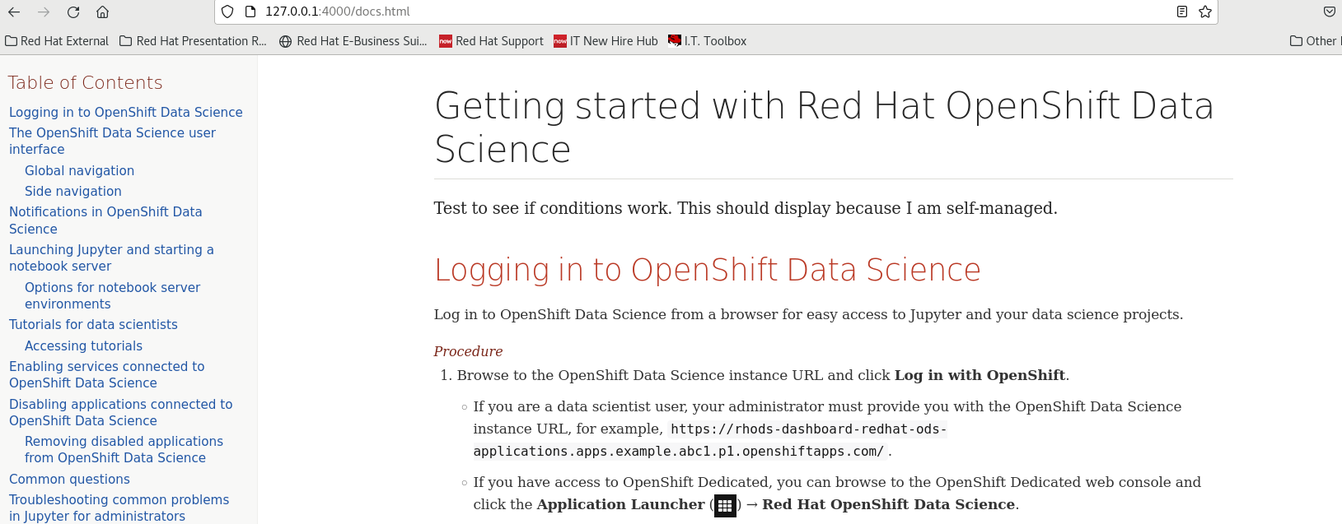The image size is (1342, 524).
Task: Open the Red Hat External bookmarks folder
Action: point(57,41)
